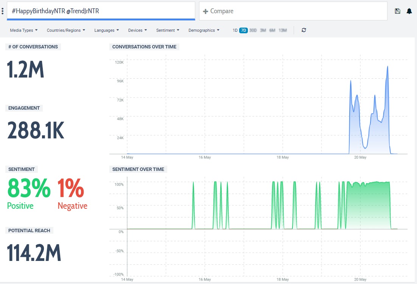Click 18 May label under conversations chart
This screenshot has height=284, width=417.
[282, 157]
